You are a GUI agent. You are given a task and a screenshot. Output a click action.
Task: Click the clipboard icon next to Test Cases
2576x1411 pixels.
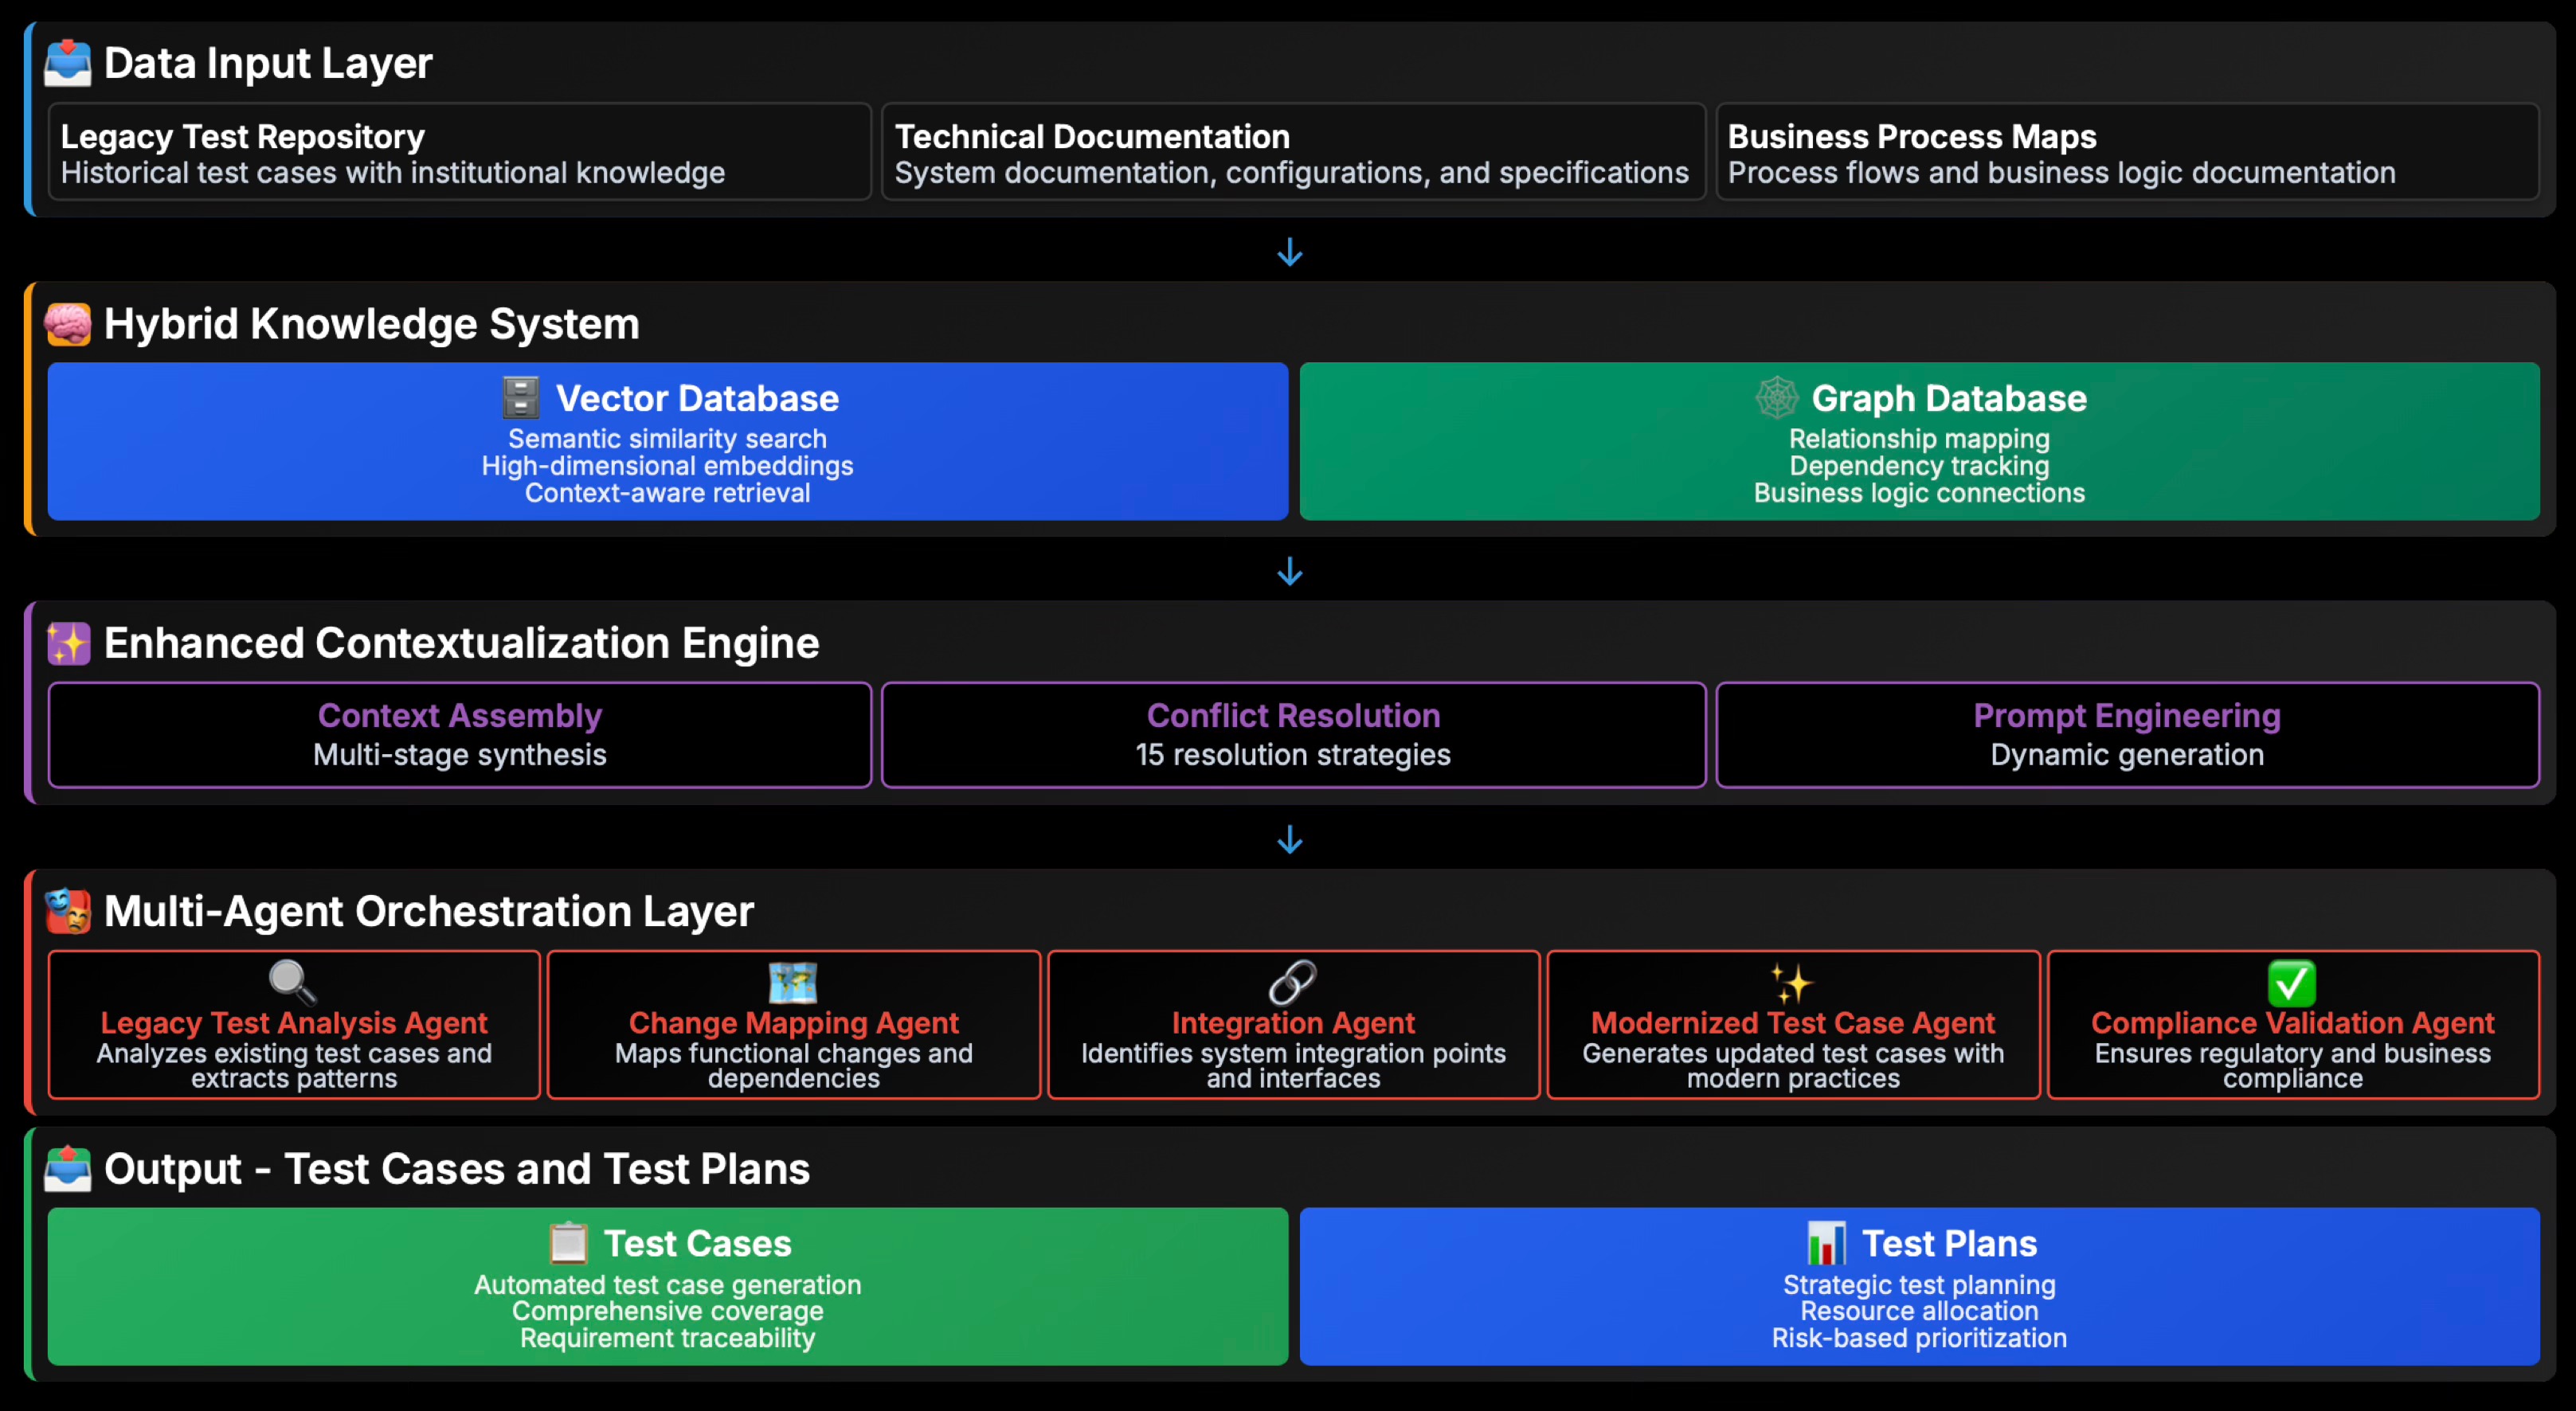pos(568,1243)
